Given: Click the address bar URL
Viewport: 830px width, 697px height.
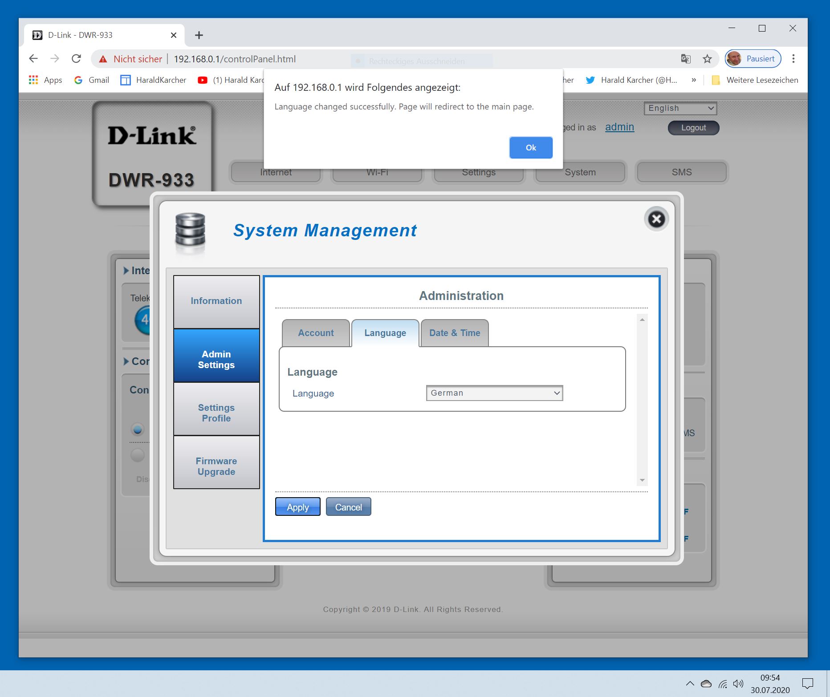Looking at the screenshot, I should 235,59.
